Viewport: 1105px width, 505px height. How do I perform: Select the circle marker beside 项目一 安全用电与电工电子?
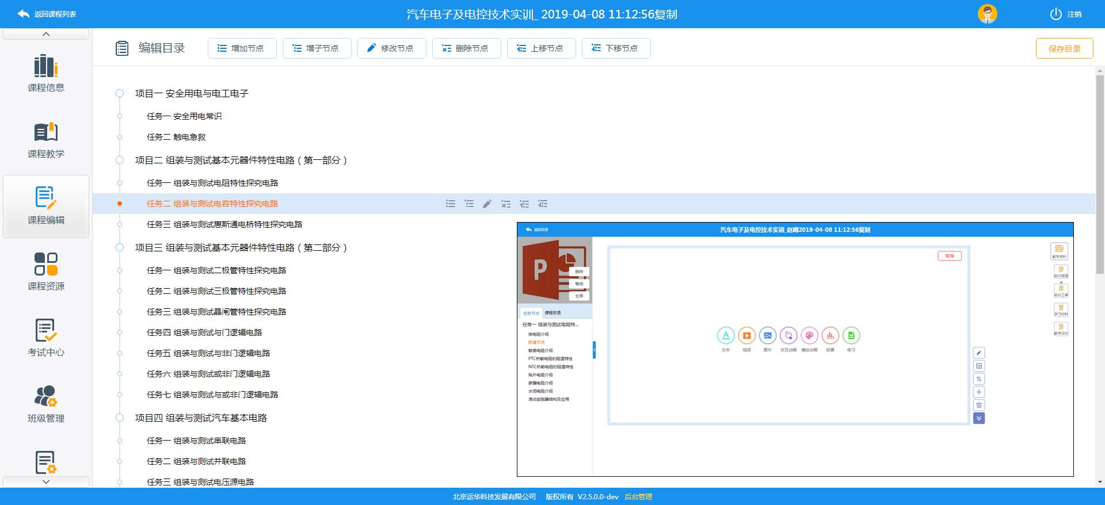[120, 93]
